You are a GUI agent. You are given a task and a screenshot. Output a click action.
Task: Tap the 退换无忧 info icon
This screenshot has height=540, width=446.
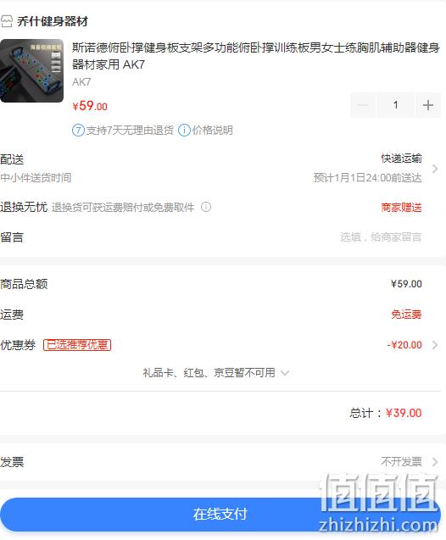pyautogui.click(x=206, y=207)
